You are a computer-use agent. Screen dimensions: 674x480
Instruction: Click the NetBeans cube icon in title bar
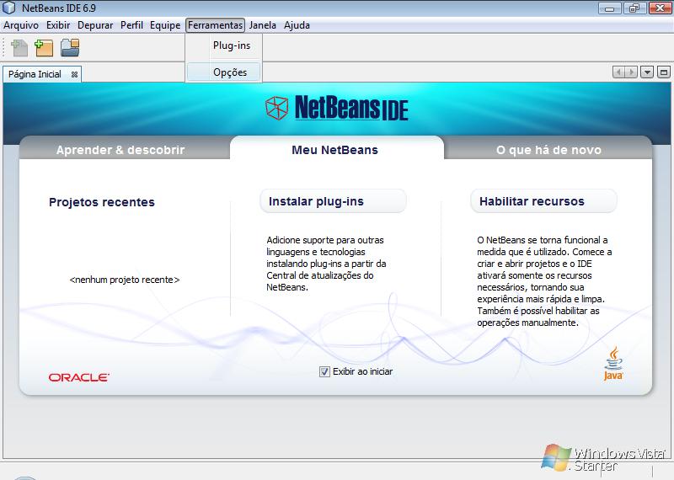(x=8, y=8)
